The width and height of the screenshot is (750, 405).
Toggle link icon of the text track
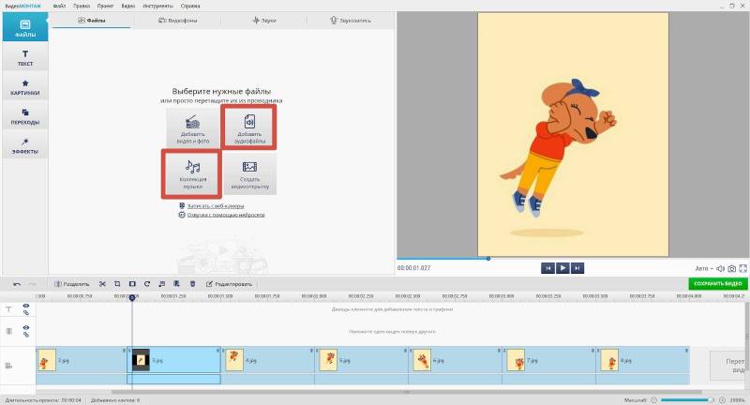click(26, 313)
